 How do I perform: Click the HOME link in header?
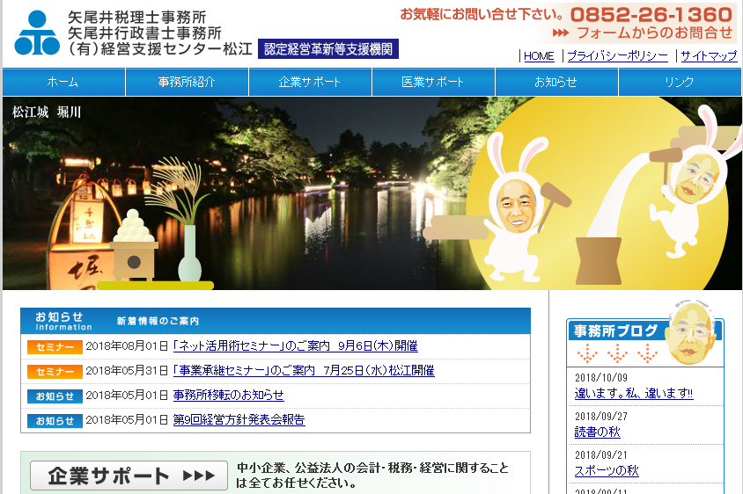tap(539, 56)
